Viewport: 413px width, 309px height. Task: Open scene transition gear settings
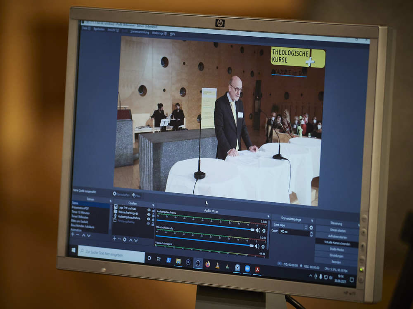coord(311,227)
